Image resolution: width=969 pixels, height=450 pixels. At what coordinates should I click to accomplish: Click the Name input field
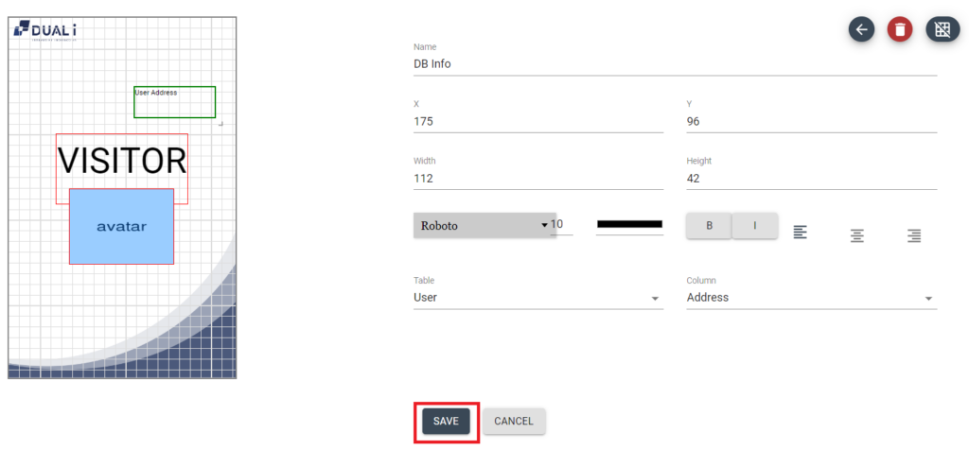[675, 64]
